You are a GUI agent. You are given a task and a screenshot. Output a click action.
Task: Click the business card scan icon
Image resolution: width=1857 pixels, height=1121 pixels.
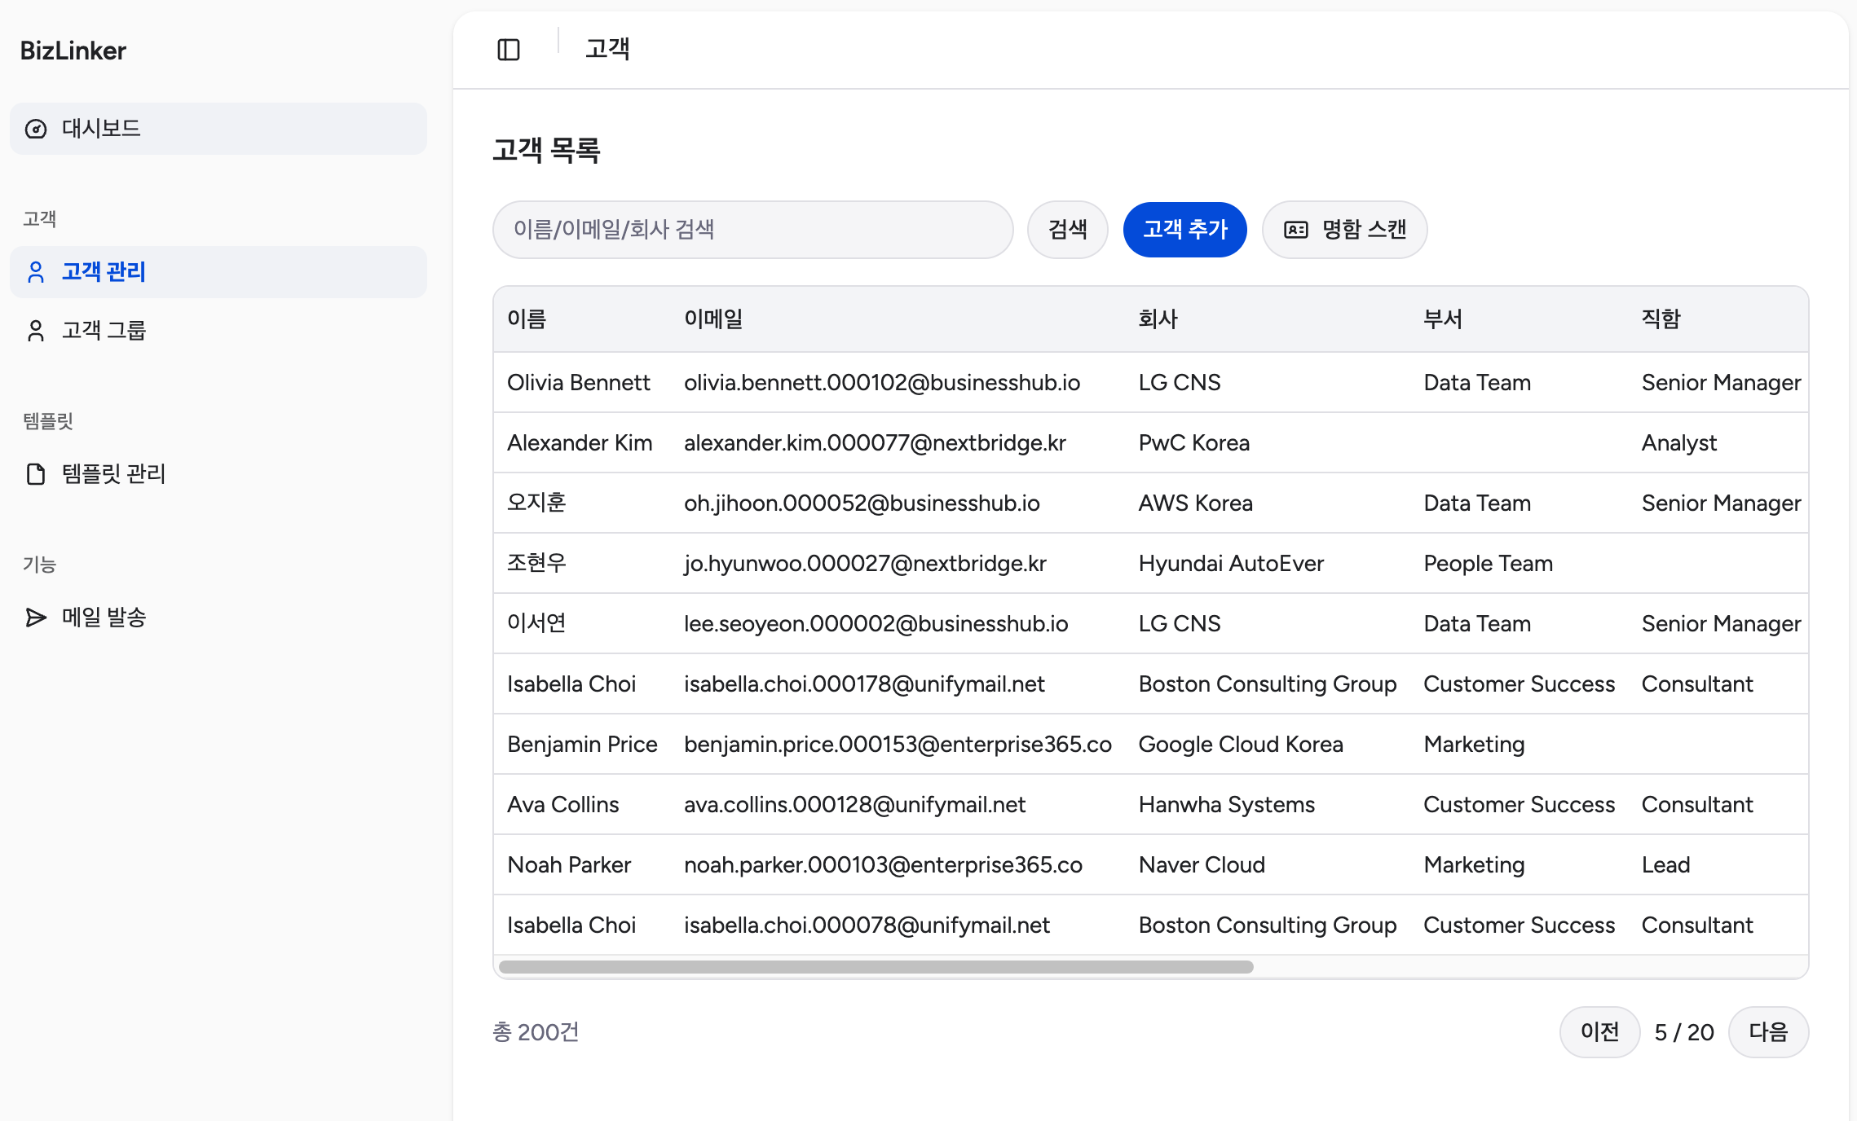1295,230
